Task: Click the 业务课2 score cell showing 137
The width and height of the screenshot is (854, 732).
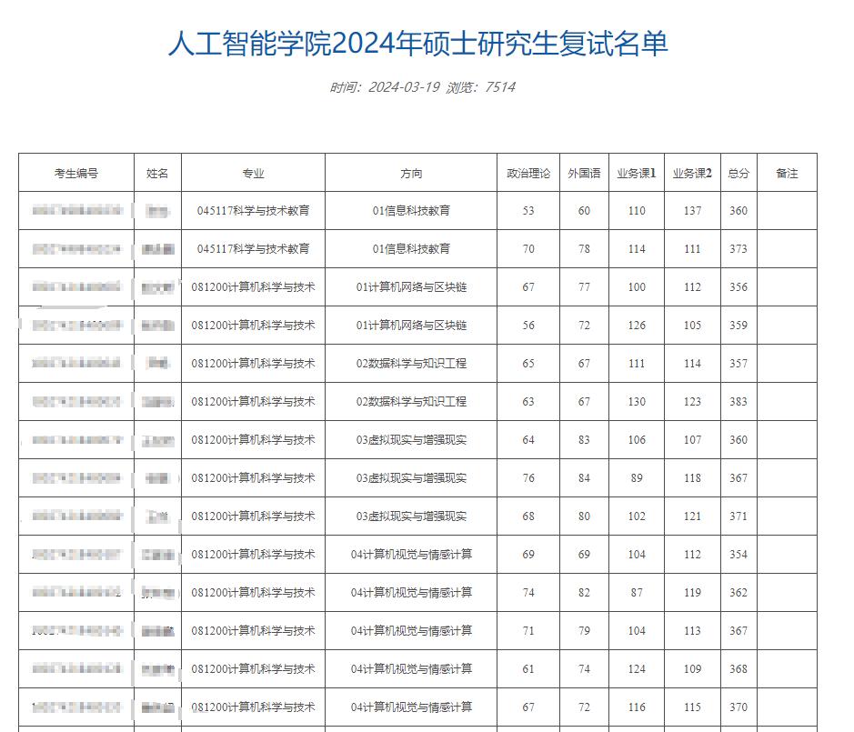Action: pyautogui.click(x=692, y=211)
